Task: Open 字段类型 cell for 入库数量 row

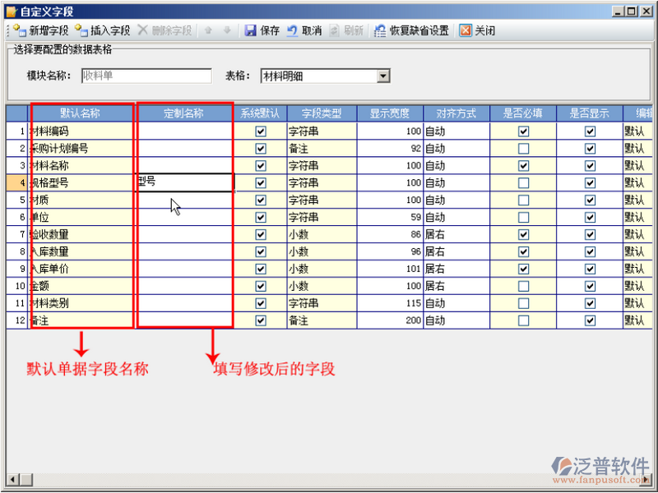Action: pos(322,252)
